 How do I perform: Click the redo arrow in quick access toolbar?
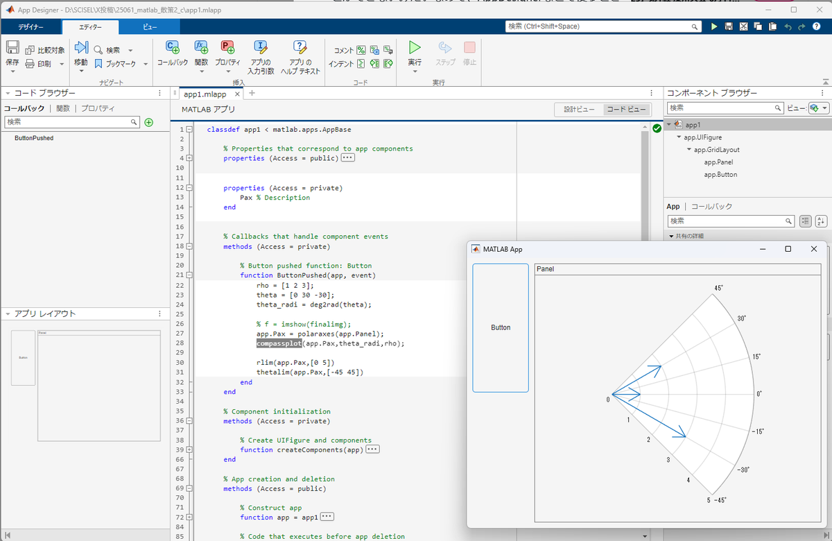tap(802, 26)
